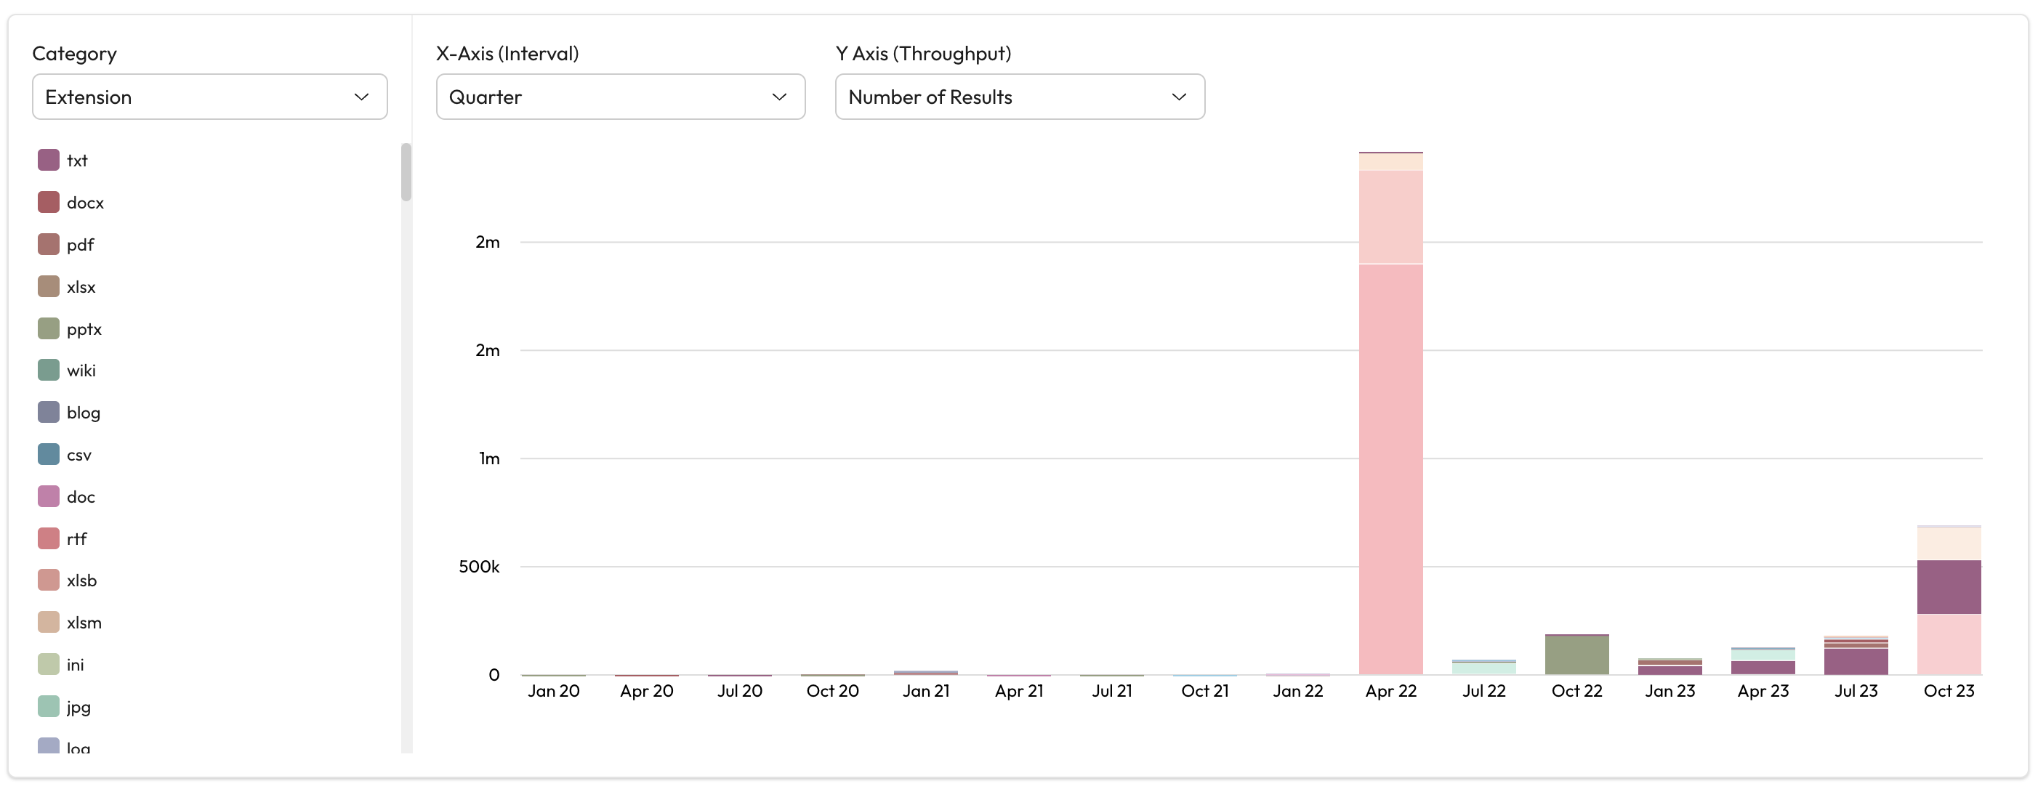Toggle the xlsx series swatch
Image resolution: width=2038 pixels, height=789 pixels.
point(48,286)
